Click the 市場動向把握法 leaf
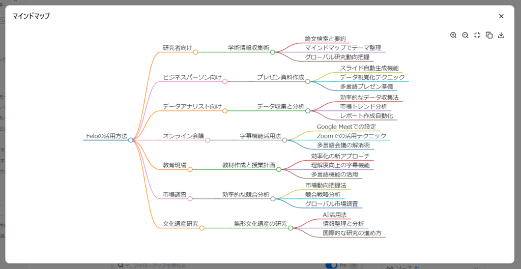521x269 pixels. click(326, 185)
